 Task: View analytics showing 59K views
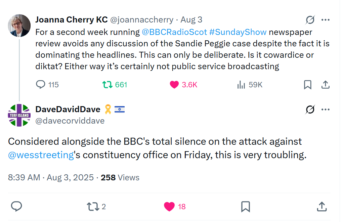241,85
